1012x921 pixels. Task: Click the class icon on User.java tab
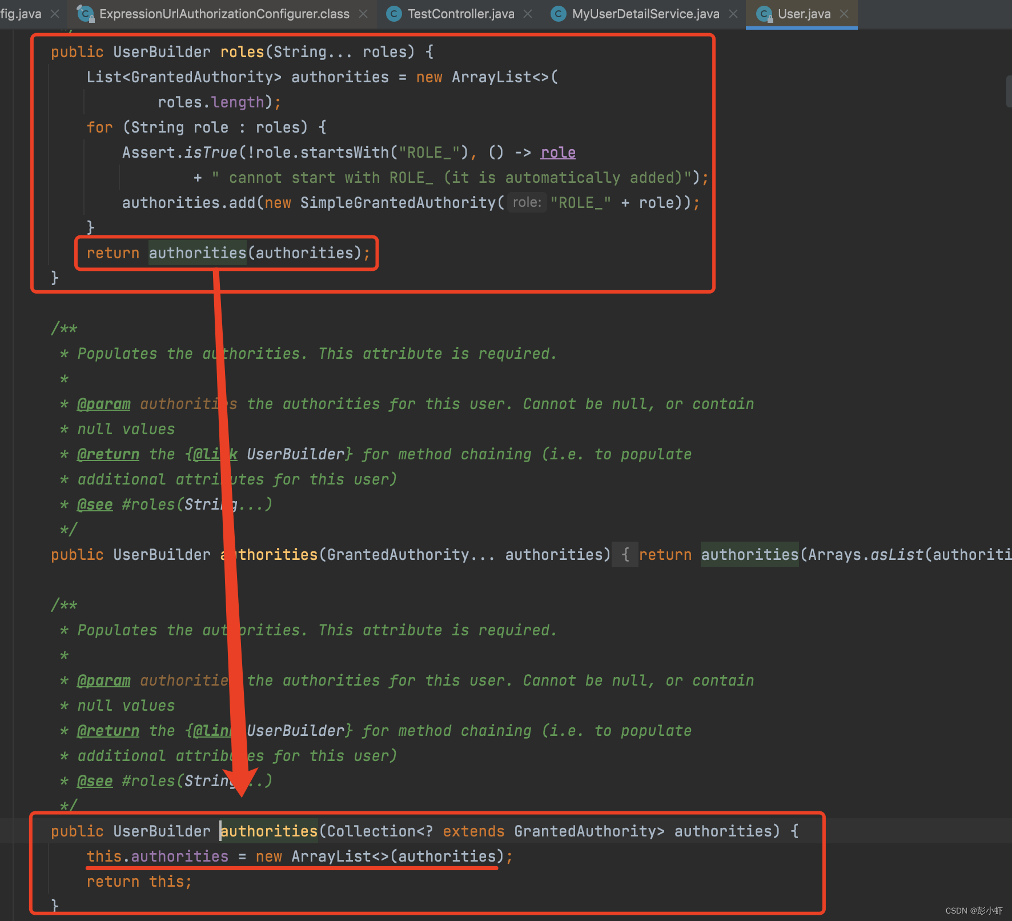tap(764, 14)
